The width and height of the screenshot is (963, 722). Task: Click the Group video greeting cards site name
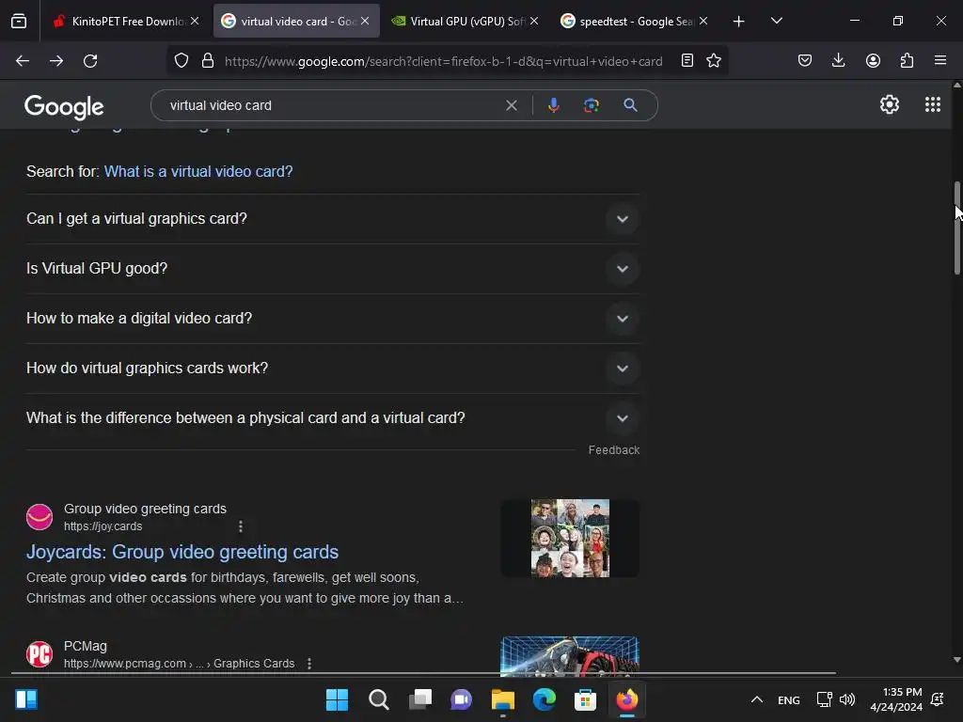(145, 509)
